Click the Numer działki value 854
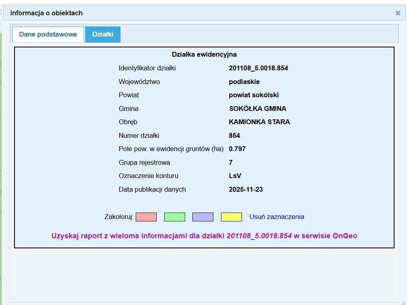Viewport: 407px width, 305px height. [234, 135]
